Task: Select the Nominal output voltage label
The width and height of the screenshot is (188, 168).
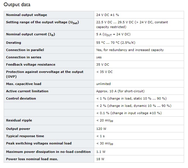Action: [x=26, y=15]
